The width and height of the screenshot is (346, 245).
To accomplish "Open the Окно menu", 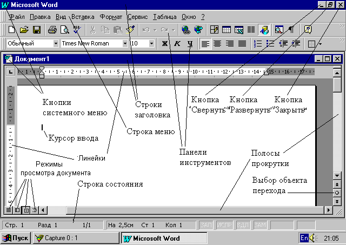I will tap(189, 17).
